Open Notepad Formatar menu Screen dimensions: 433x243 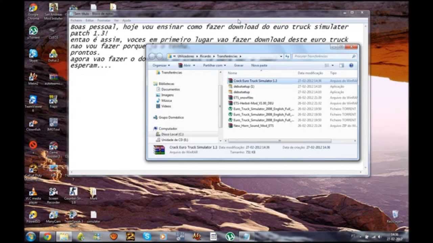click(104, 20)
